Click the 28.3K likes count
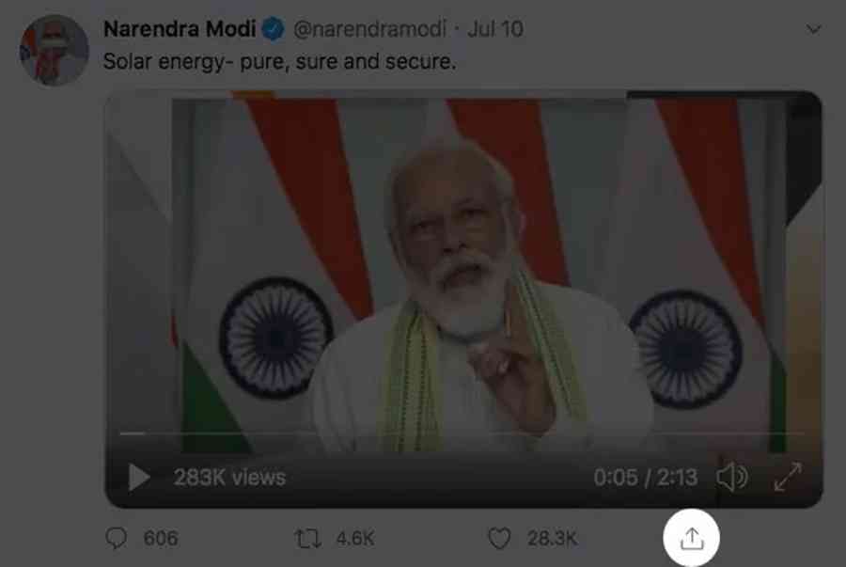 coord(552,538)
